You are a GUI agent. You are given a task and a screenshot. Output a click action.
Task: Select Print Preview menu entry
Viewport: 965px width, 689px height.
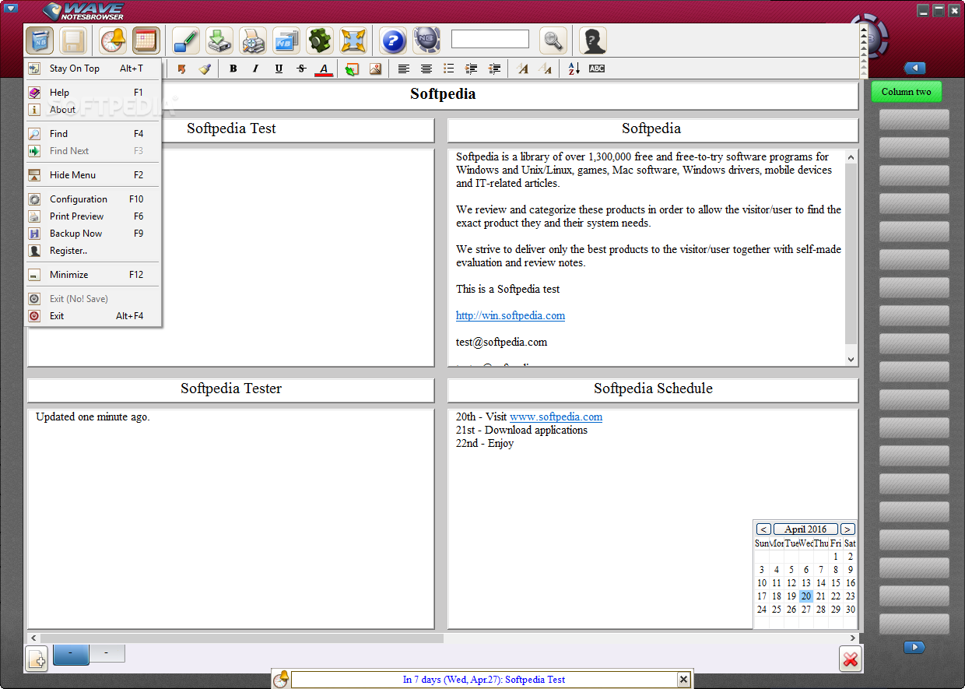coord(93,216)
